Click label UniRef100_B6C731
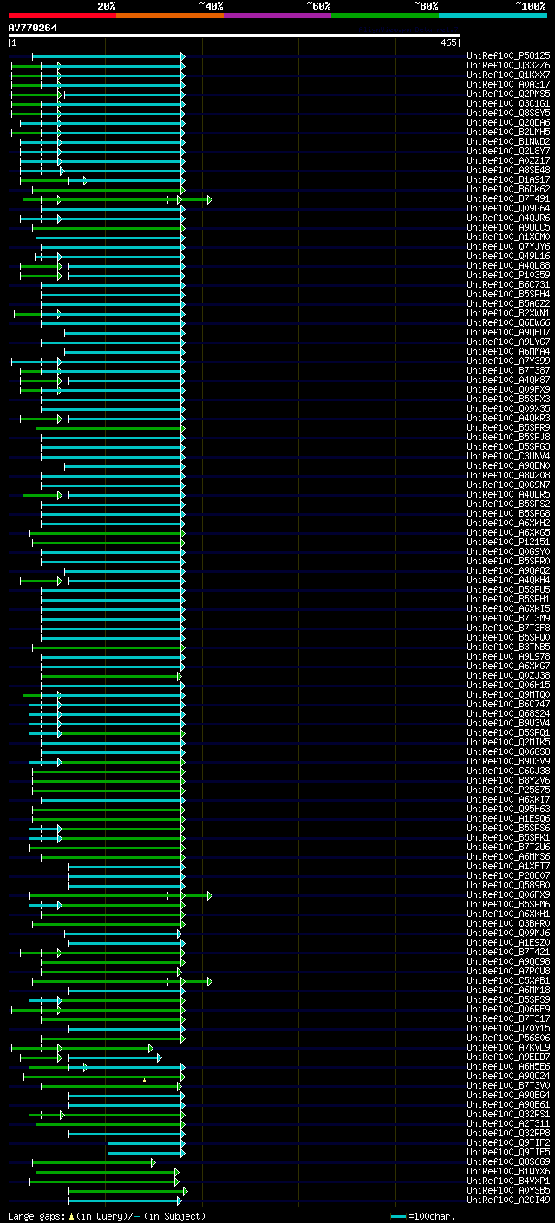This screenshot has height=1223, width=555. click(x=508, y=285)
